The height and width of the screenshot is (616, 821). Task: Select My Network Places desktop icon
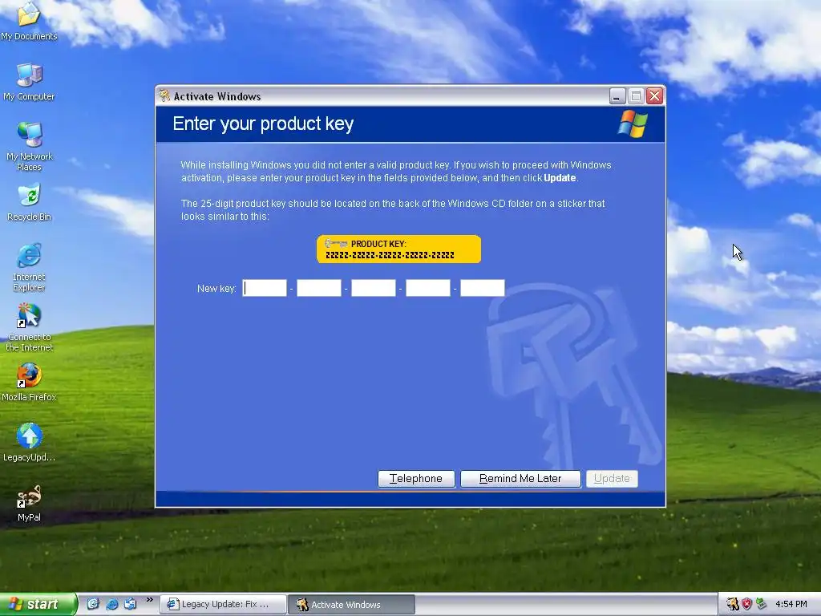[x=29, y=146]
